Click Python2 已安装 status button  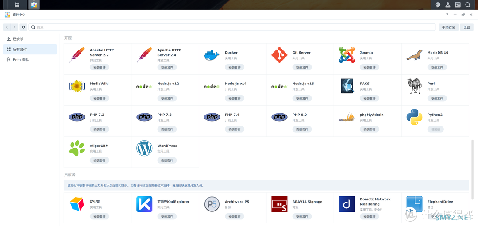(436, 130)
